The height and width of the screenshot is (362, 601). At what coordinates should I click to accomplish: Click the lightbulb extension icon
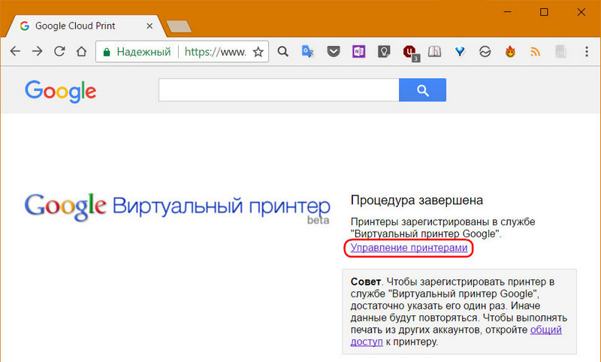(384, 51)
